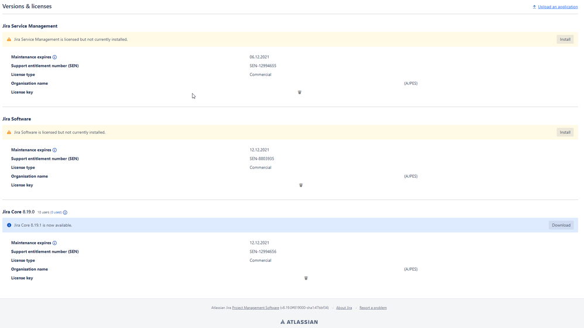This screenshot has height=328, width=584.
Task: Click the info icon in Jira Core banner
Action: click(9, 225)
